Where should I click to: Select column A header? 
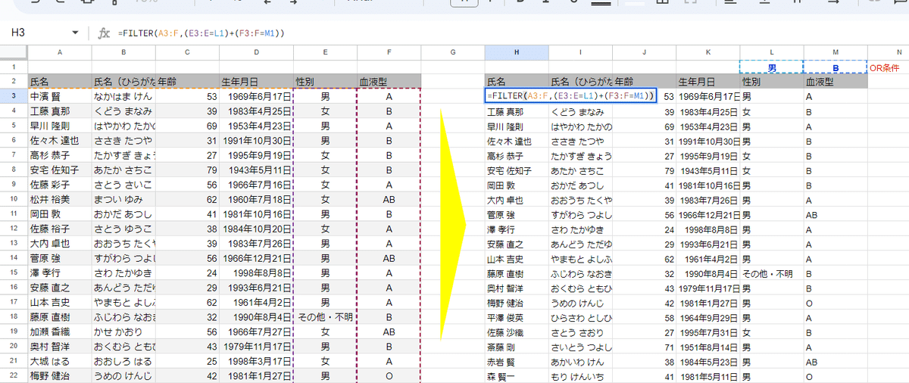tap(60, 52)
